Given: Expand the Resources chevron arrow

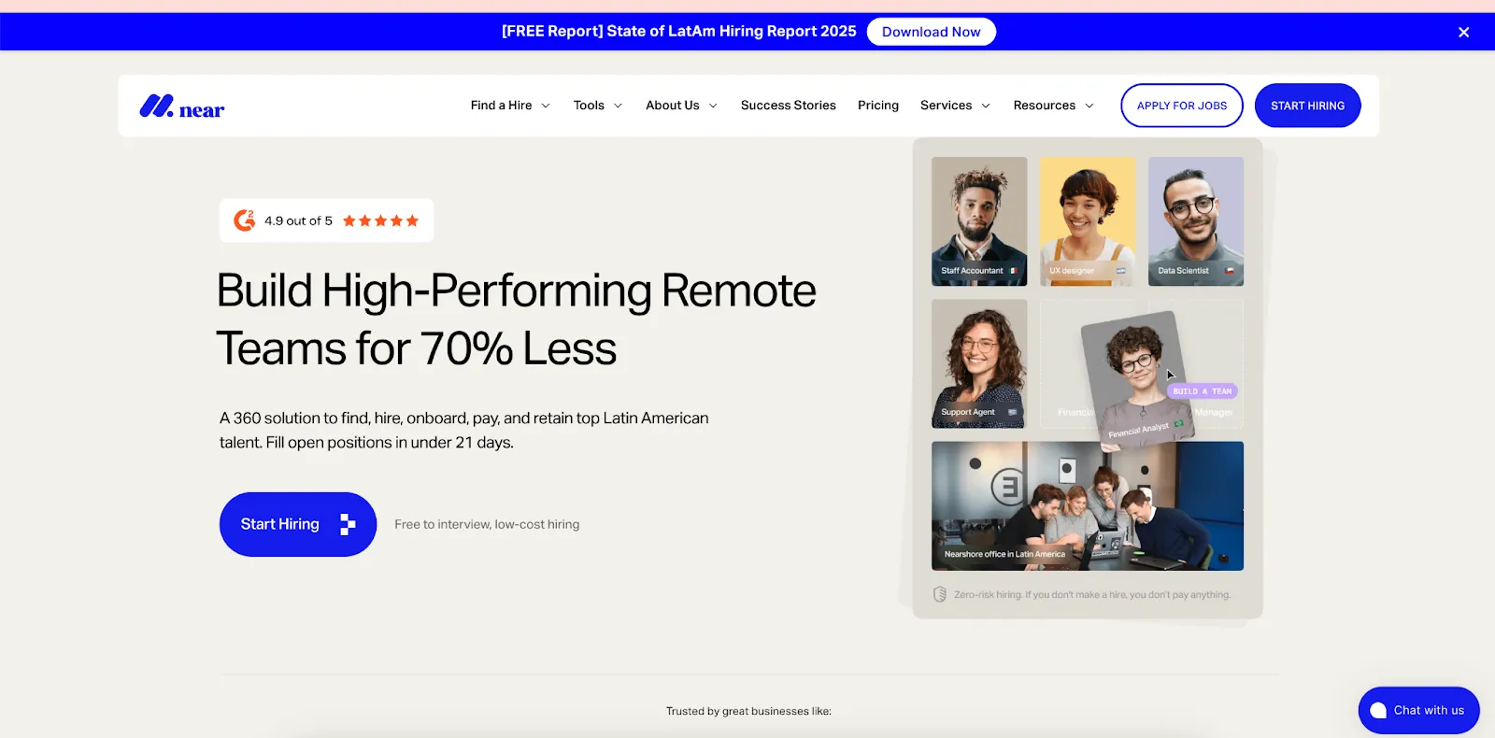Looking at the screenshot, I should pos(1089,106).
